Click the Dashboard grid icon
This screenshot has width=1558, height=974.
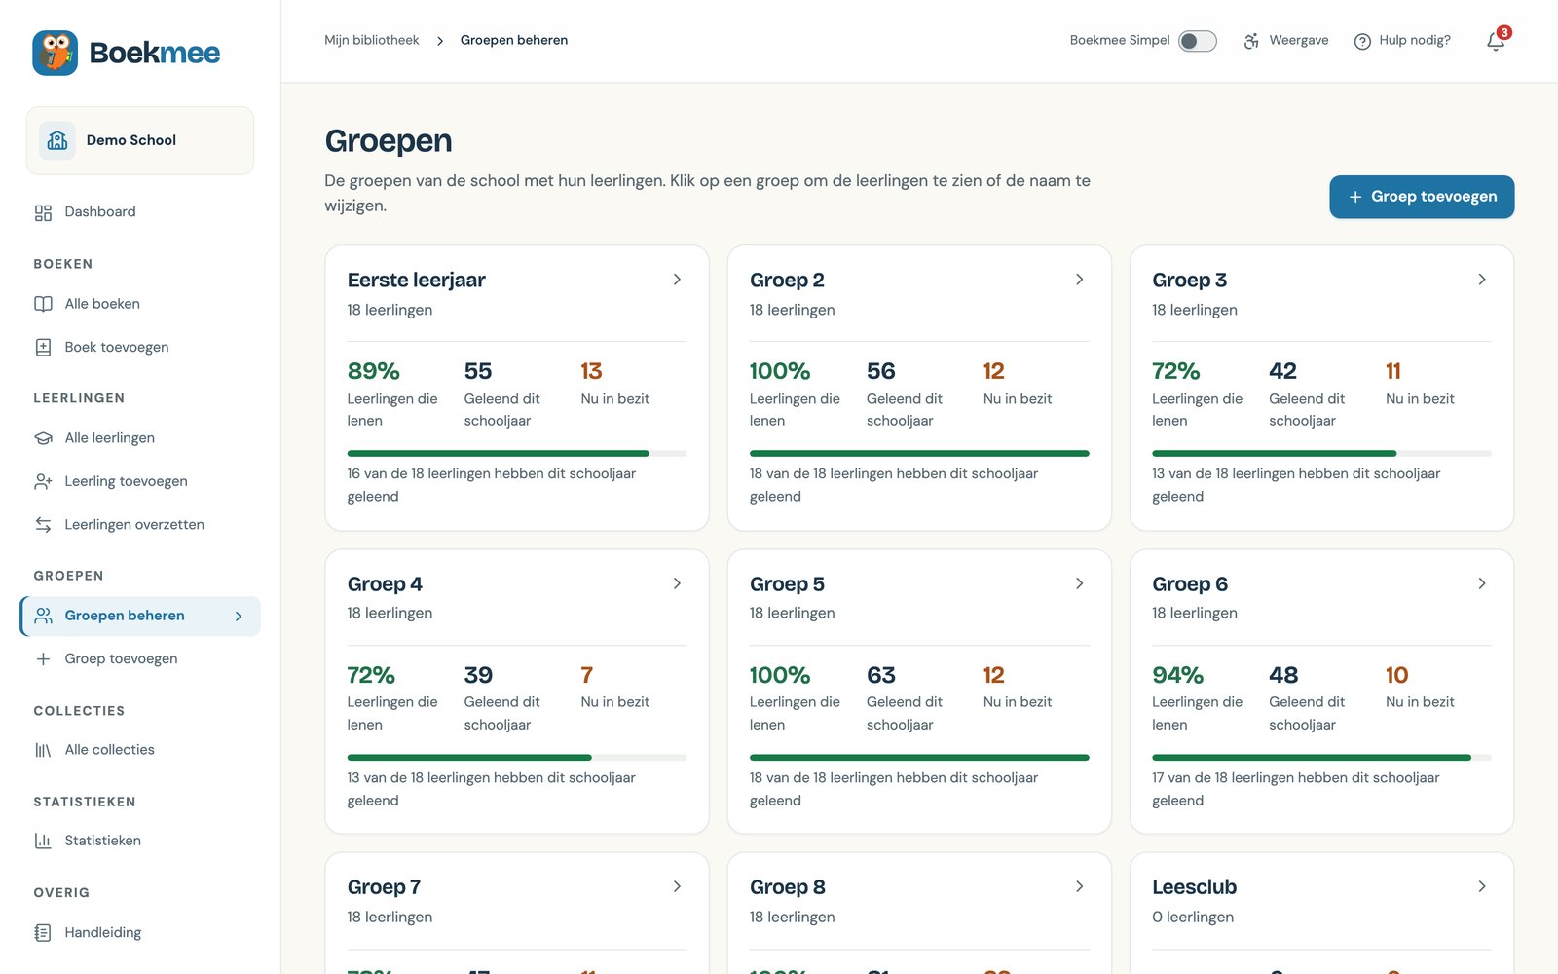[43, 212]
